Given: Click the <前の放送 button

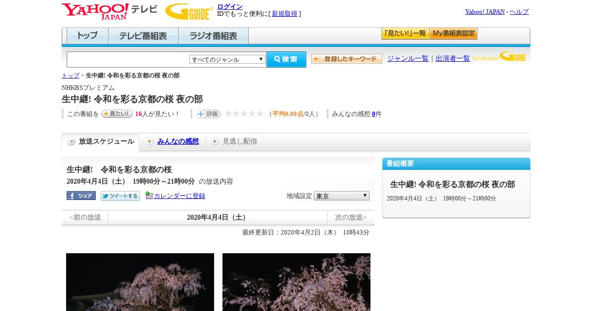Looking at the screenshot, I should 85,218.
